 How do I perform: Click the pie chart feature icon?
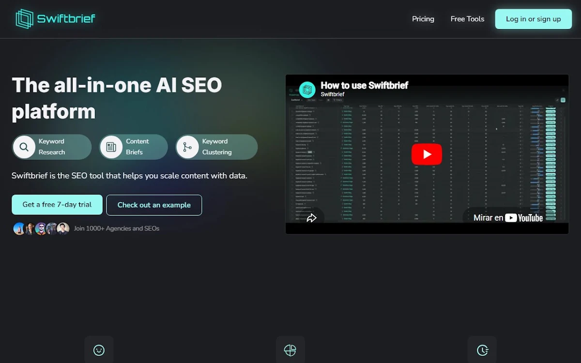coord(290,350)
